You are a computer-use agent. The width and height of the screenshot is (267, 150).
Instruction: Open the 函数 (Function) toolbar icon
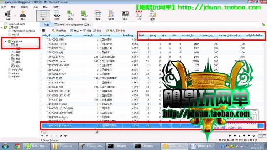pyautogui.click(x=70, y=15)
